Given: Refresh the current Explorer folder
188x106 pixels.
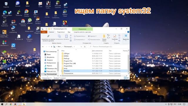Looking at the screenshot, I should [x=85, y=47].
